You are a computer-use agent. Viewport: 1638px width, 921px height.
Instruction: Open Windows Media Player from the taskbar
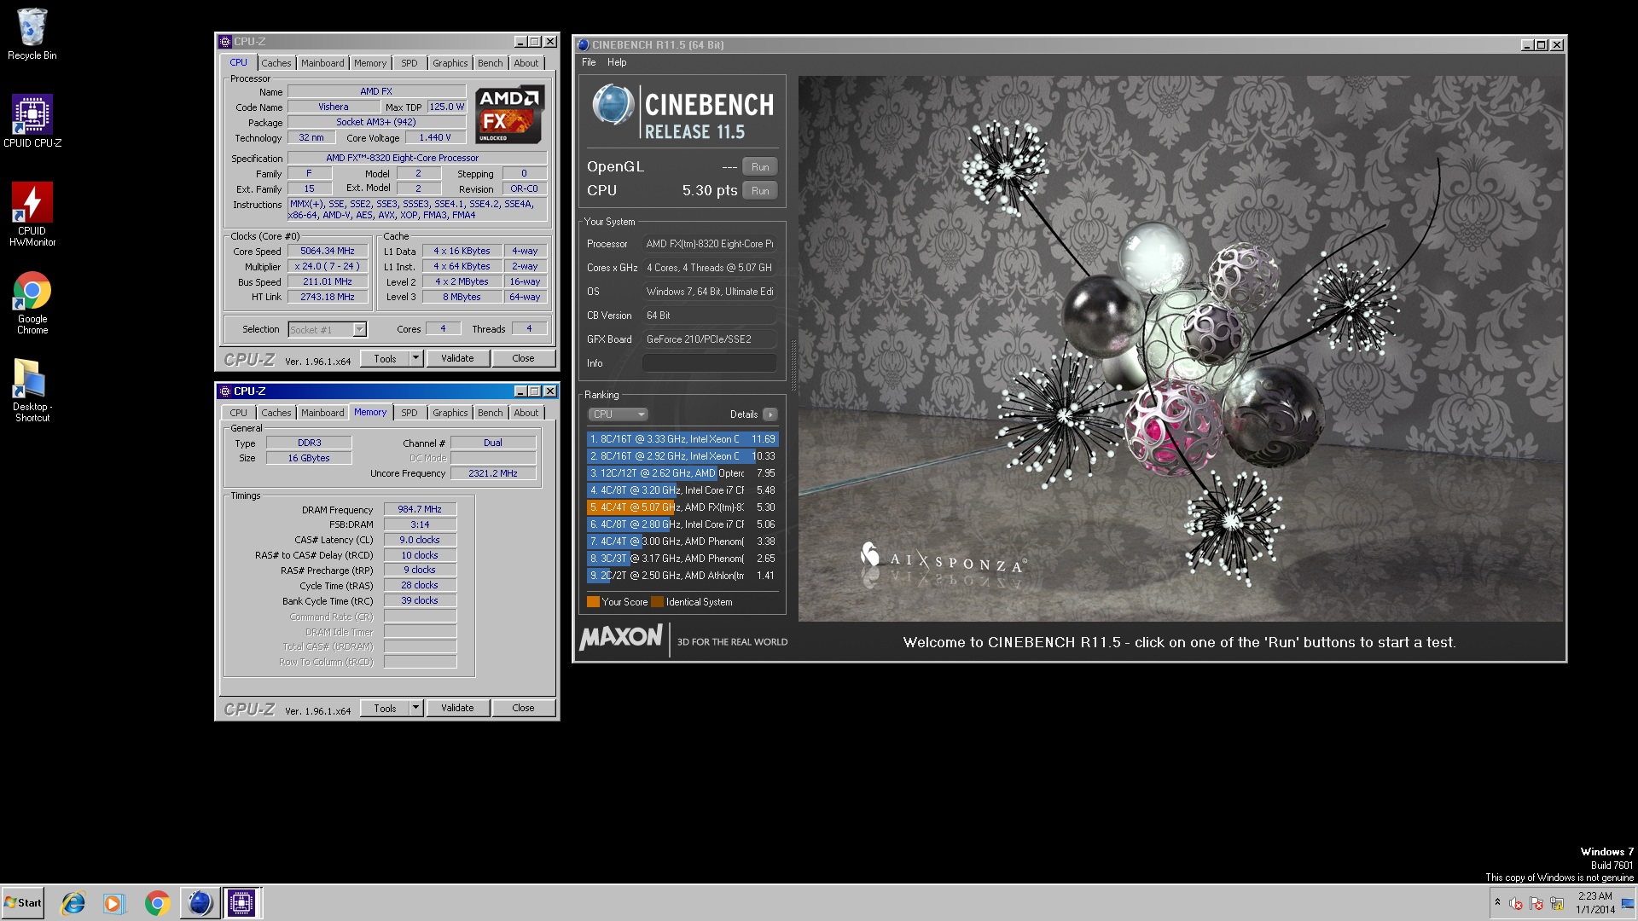tap(113, 903)
